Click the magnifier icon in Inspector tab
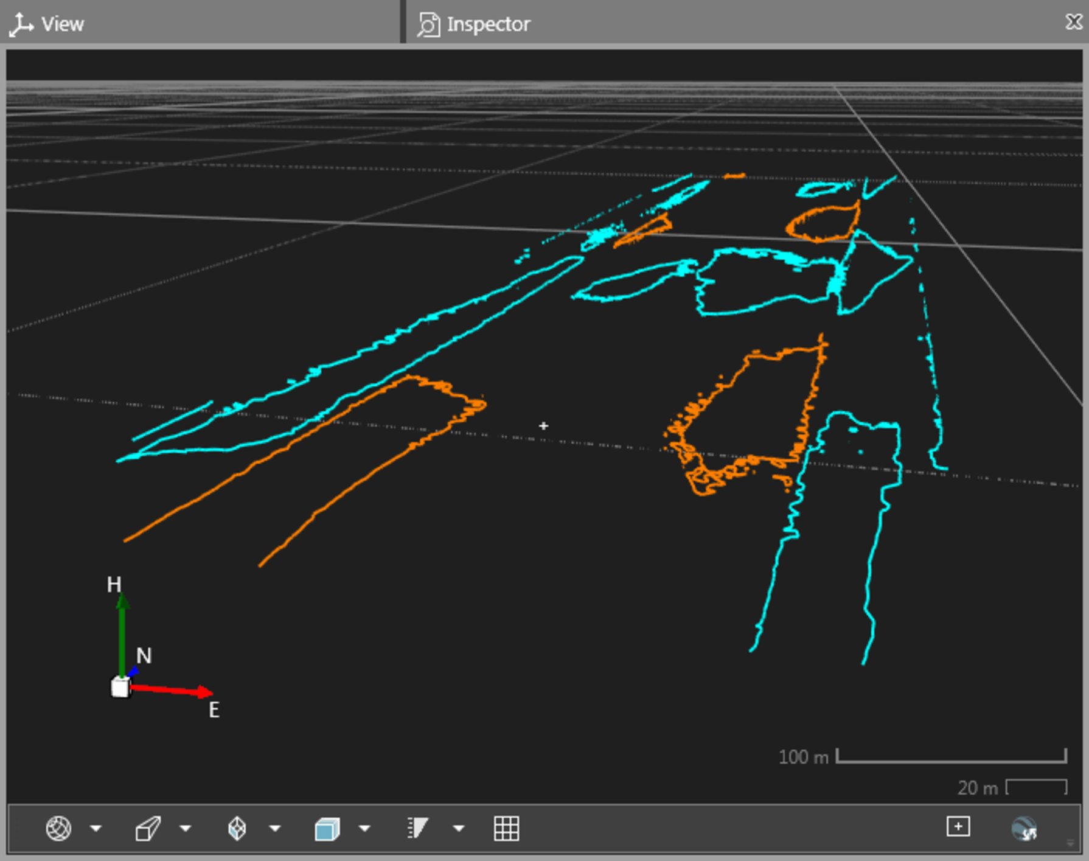Viewport: 1089px width, 861px height. click(428, 25)
